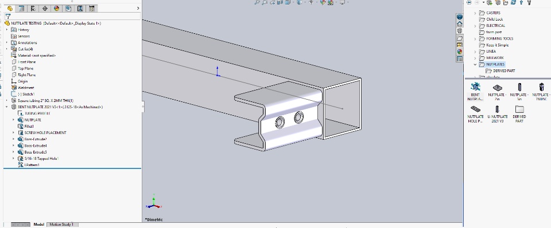Expand Square tubing 2" SQ. X 2MM feature
The width and height of the screenshot is (551, 228).
point(7,101)
